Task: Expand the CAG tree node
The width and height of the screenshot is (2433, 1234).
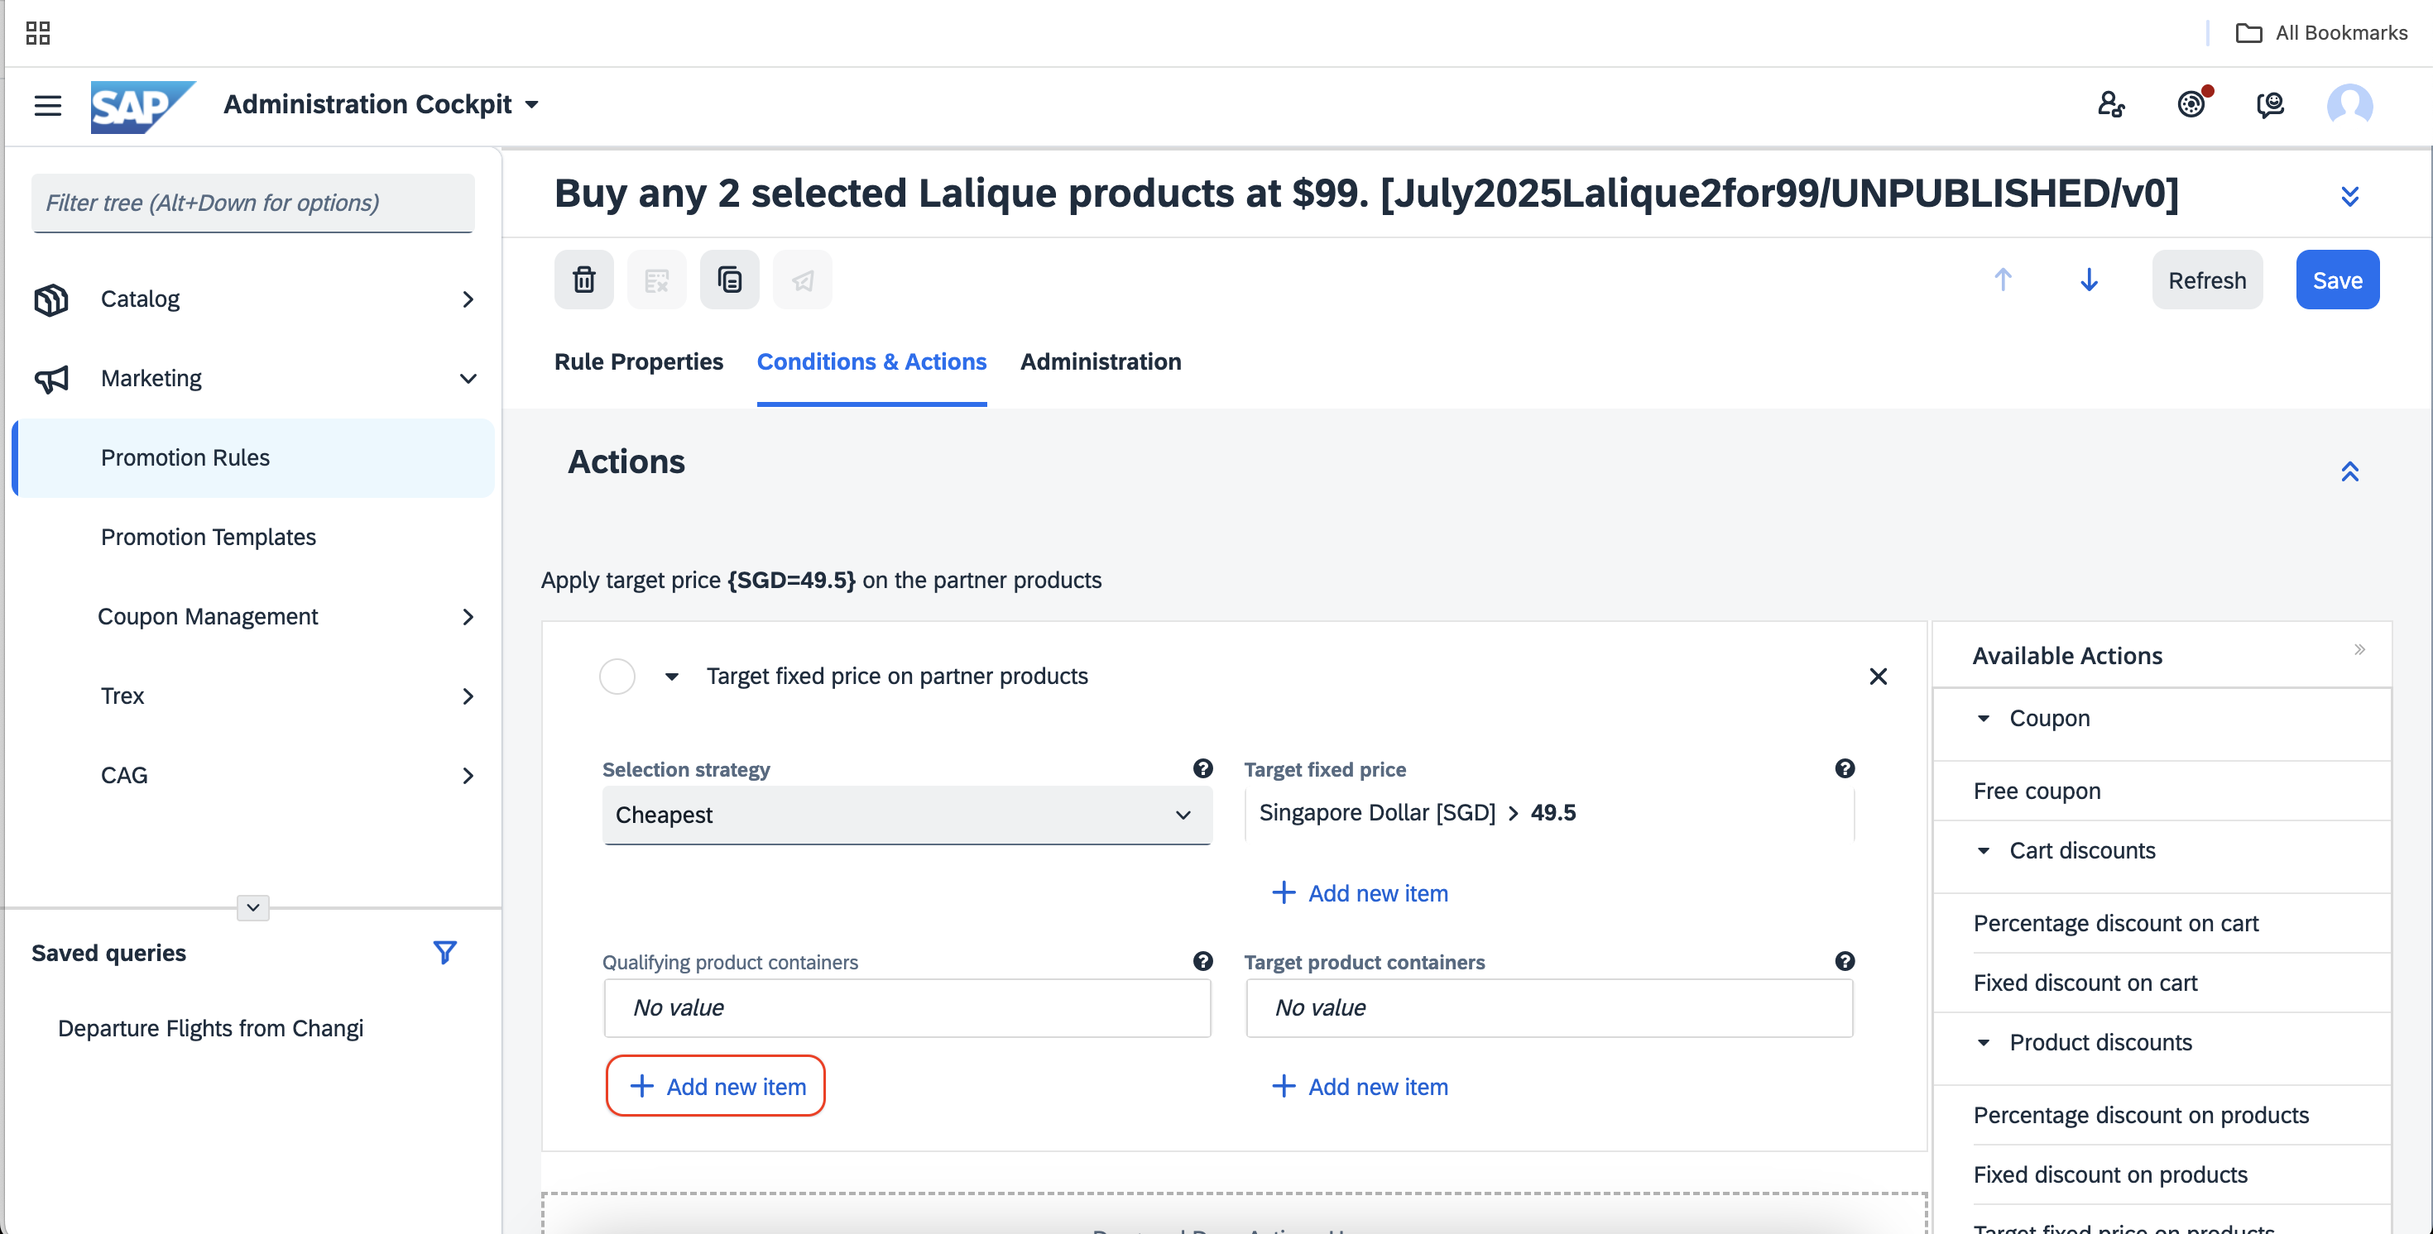Action: point(468,775)
